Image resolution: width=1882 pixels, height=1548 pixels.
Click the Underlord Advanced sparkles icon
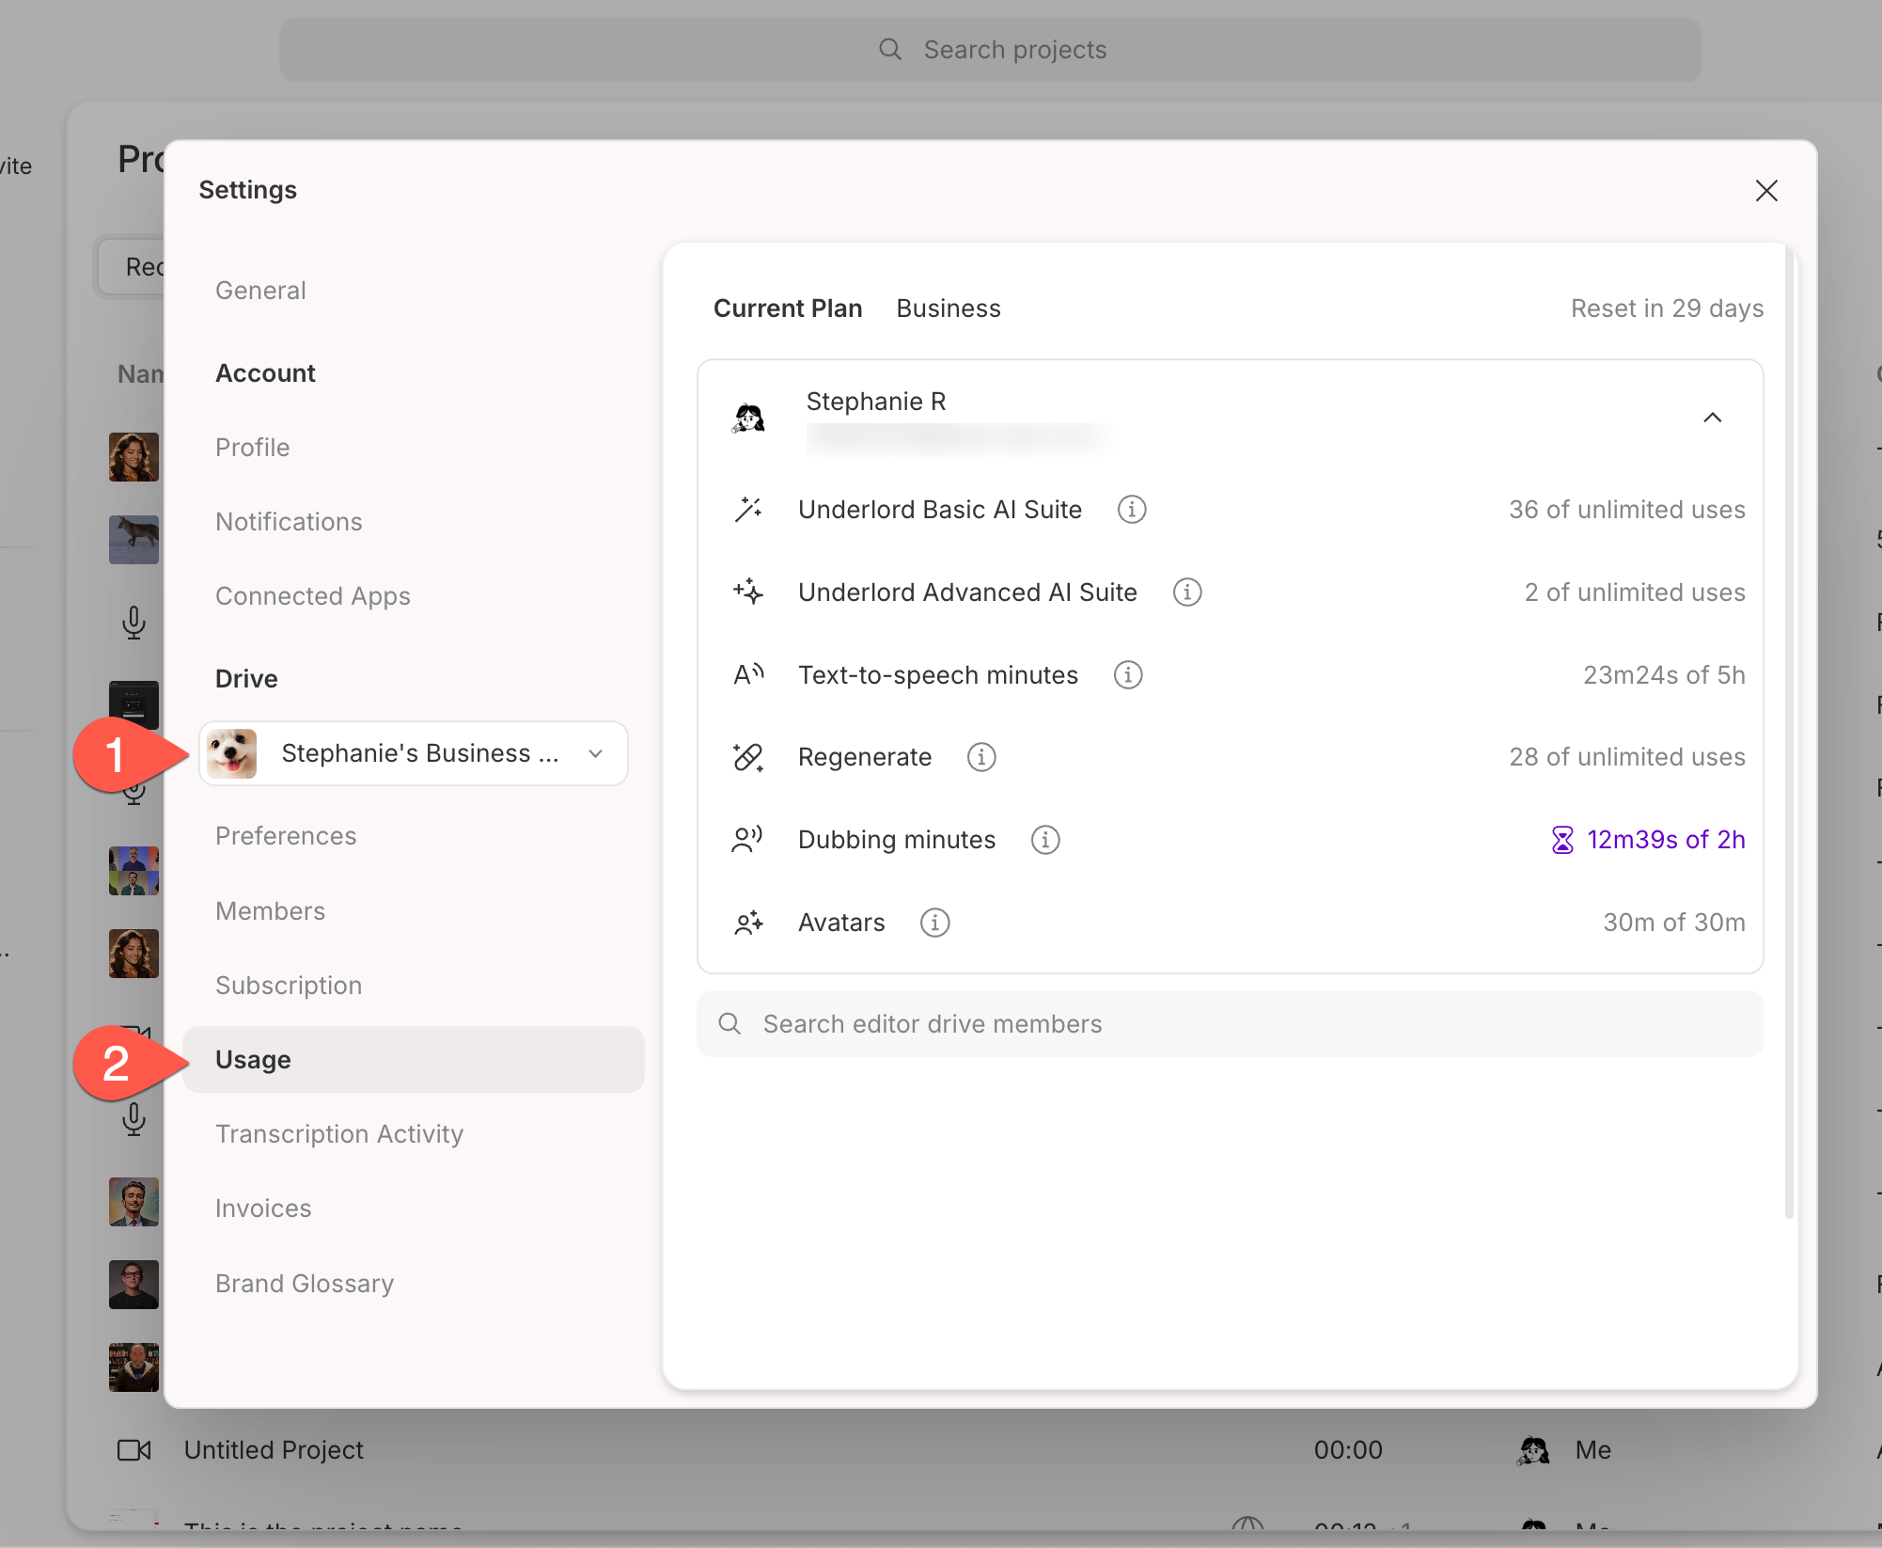[x=748, y=592]
